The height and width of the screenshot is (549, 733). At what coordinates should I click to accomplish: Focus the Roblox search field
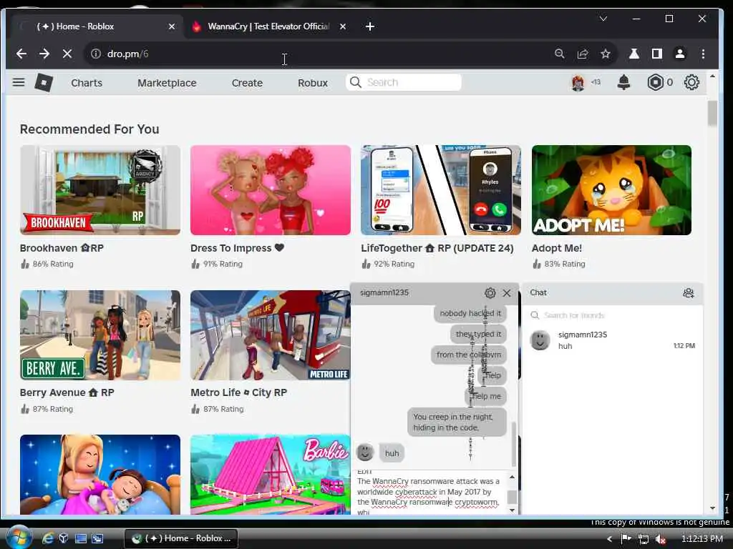pos(404,82)
